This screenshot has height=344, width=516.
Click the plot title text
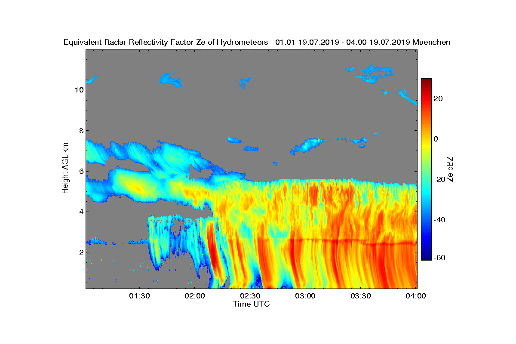click(257, 42)
